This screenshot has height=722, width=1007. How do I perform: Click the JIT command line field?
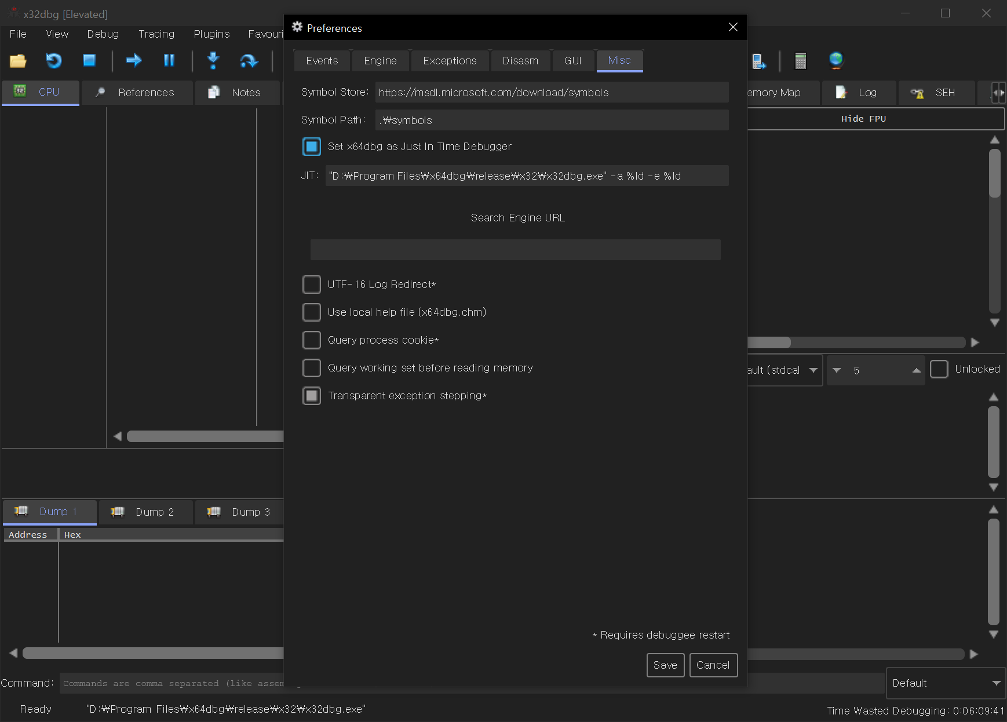click(527, 176)
